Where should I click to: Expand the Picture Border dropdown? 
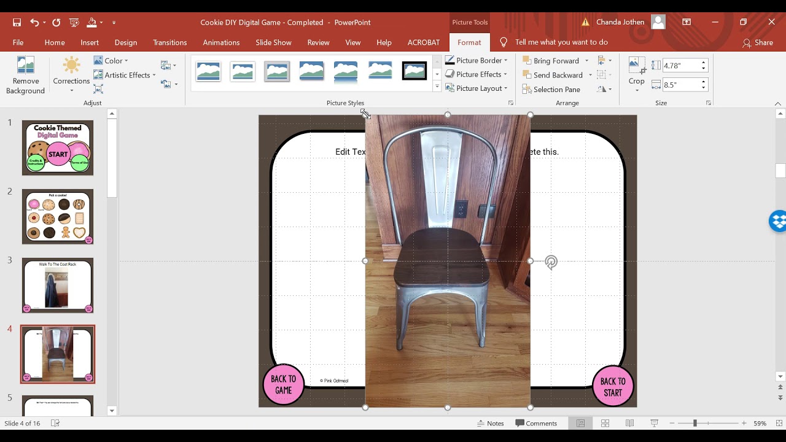505,60
